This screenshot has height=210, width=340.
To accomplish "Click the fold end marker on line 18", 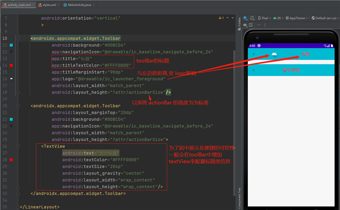I will click(x=18, y=92).
